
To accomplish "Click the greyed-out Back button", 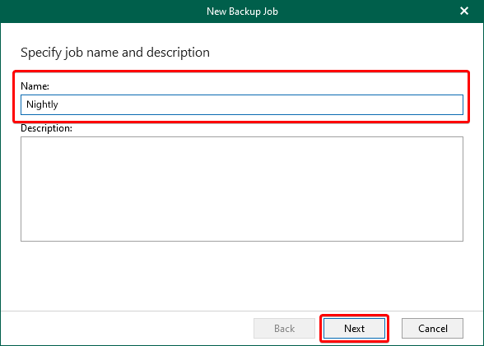I will point(284,329).
